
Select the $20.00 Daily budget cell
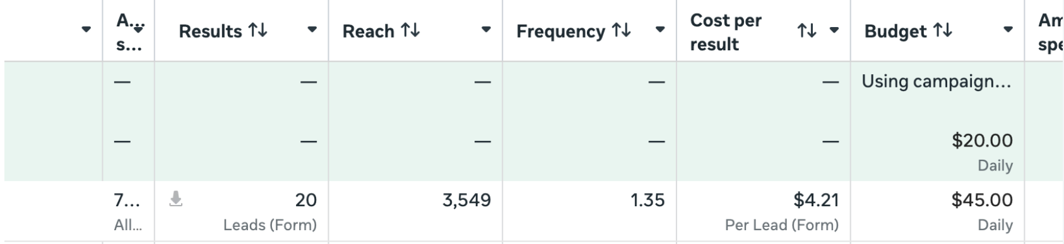point(937,152)
